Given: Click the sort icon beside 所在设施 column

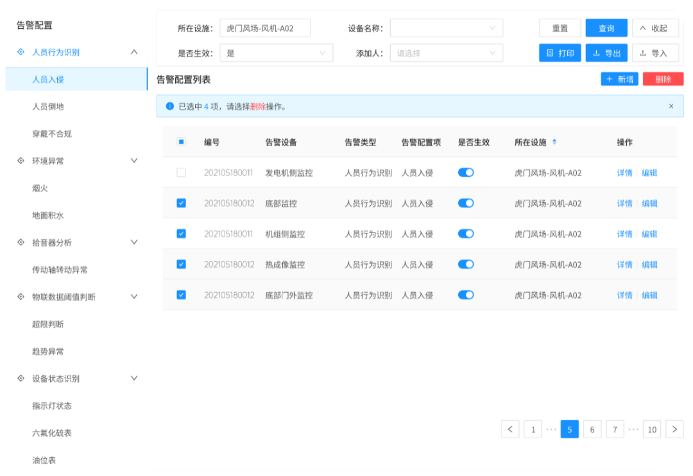Looking at the screenshot, I should pyautogui.click(x=554, y=142).
